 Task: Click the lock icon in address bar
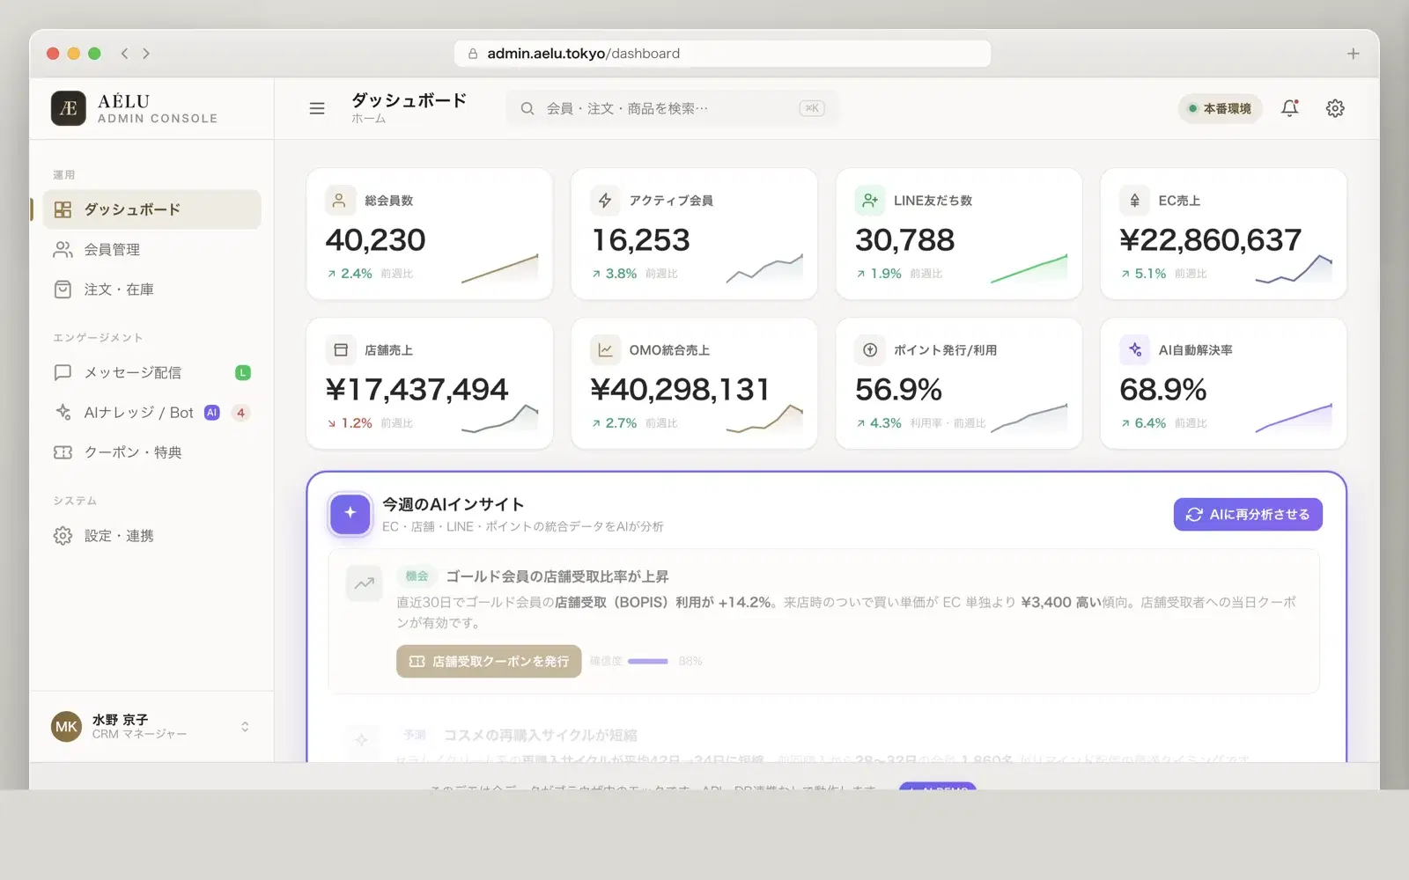[473, 54]
